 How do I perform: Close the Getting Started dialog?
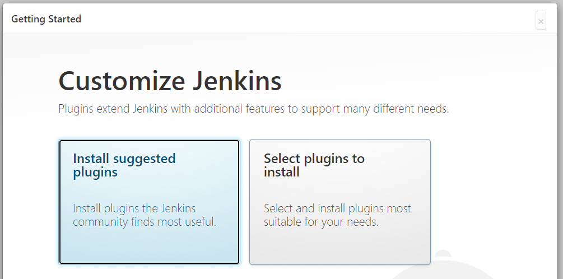(541, 21)
